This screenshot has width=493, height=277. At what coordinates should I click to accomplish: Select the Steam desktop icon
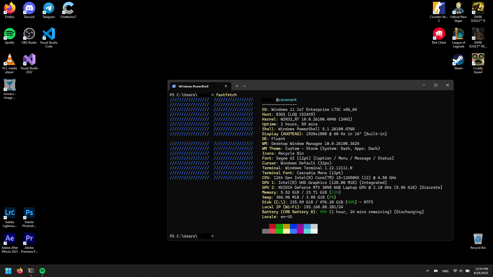458,62
